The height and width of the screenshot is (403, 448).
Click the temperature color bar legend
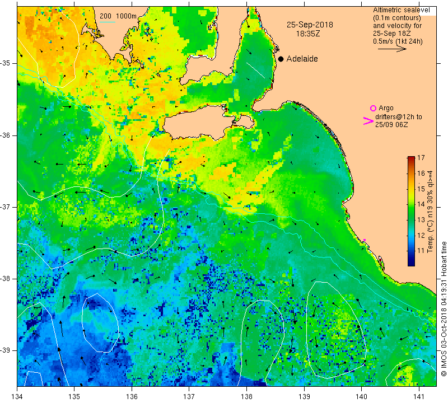coord(411,211)
